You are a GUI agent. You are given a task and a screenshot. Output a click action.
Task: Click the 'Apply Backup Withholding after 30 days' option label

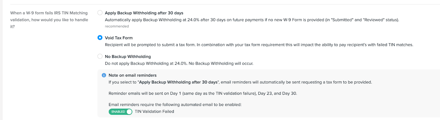point(144,13)
